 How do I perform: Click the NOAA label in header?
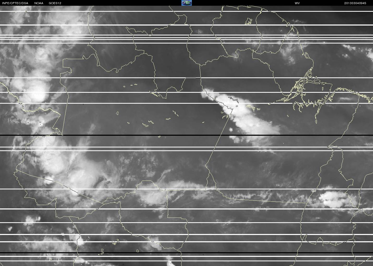pos(39,3)
